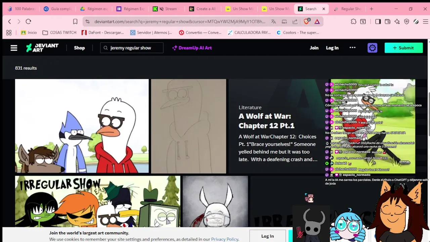430x242 pixels.
Task: Open the Irregular Show artwork thumbnail
Action: pos(97,201)
